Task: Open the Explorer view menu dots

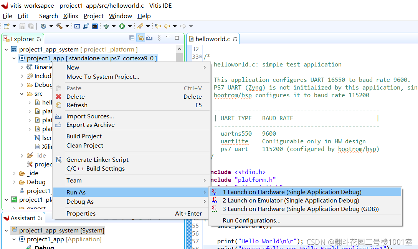Action: coord(159,38)
